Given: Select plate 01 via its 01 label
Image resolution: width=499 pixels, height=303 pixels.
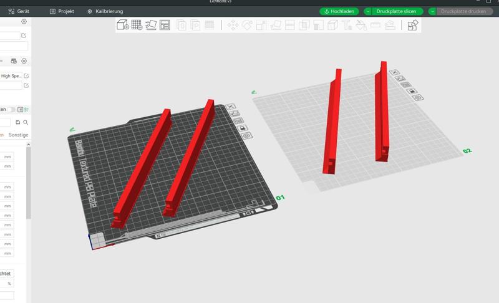Looking at the screenshot, I should pyautogui.click(x=280, y=198).
